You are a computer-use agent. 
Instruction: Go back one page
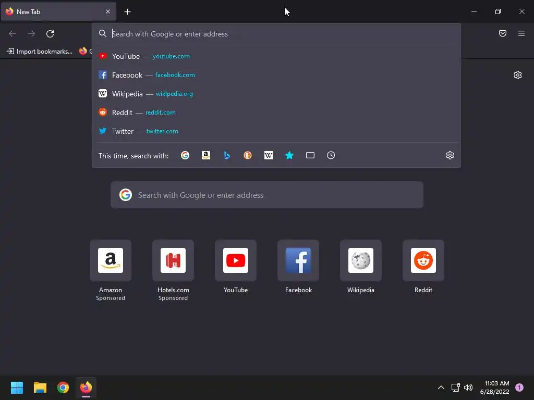point(13,34)
